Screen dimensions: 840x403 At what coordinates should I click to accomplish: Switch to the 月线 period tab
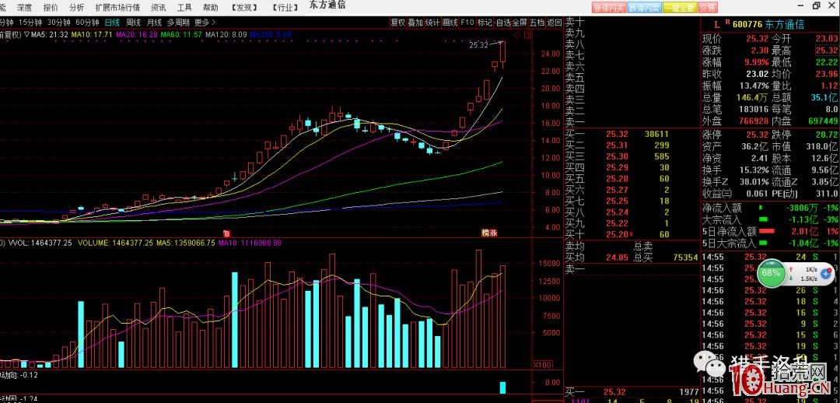pyautogui.click(x=154, y=23)
